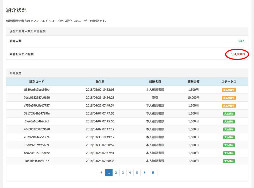
Task: Click the 紹介状況 page heading
Action: tap(16, 10)
